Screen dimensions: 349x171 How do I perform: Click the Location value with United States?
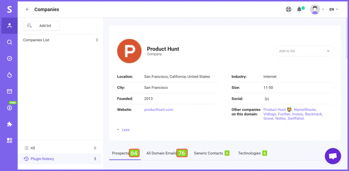point(177,77)
